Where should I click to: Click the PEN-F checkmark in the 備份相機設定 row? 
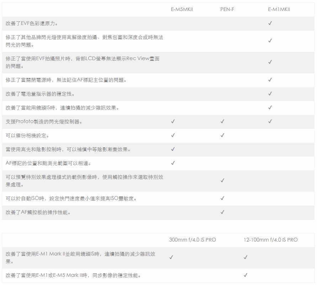(x=222, y=135)
